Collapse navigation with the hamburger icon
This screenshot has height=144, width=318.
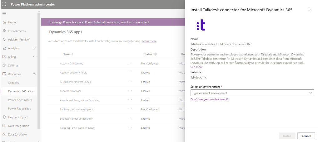click(4, 13)
